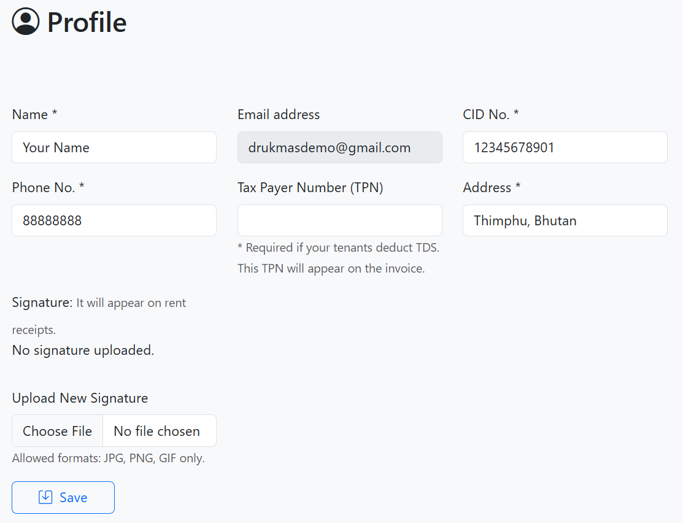Click the Address input field
Image resolution: width=683 pixels, height=523 pixels.
point(565,220)
